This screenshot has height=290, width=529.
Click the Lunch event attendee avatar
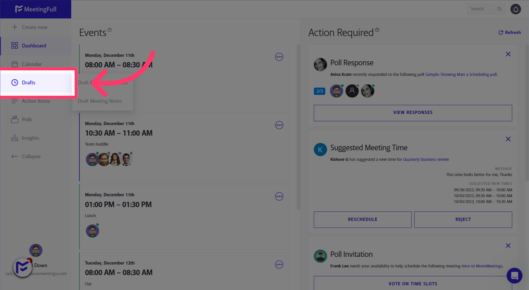92,231
